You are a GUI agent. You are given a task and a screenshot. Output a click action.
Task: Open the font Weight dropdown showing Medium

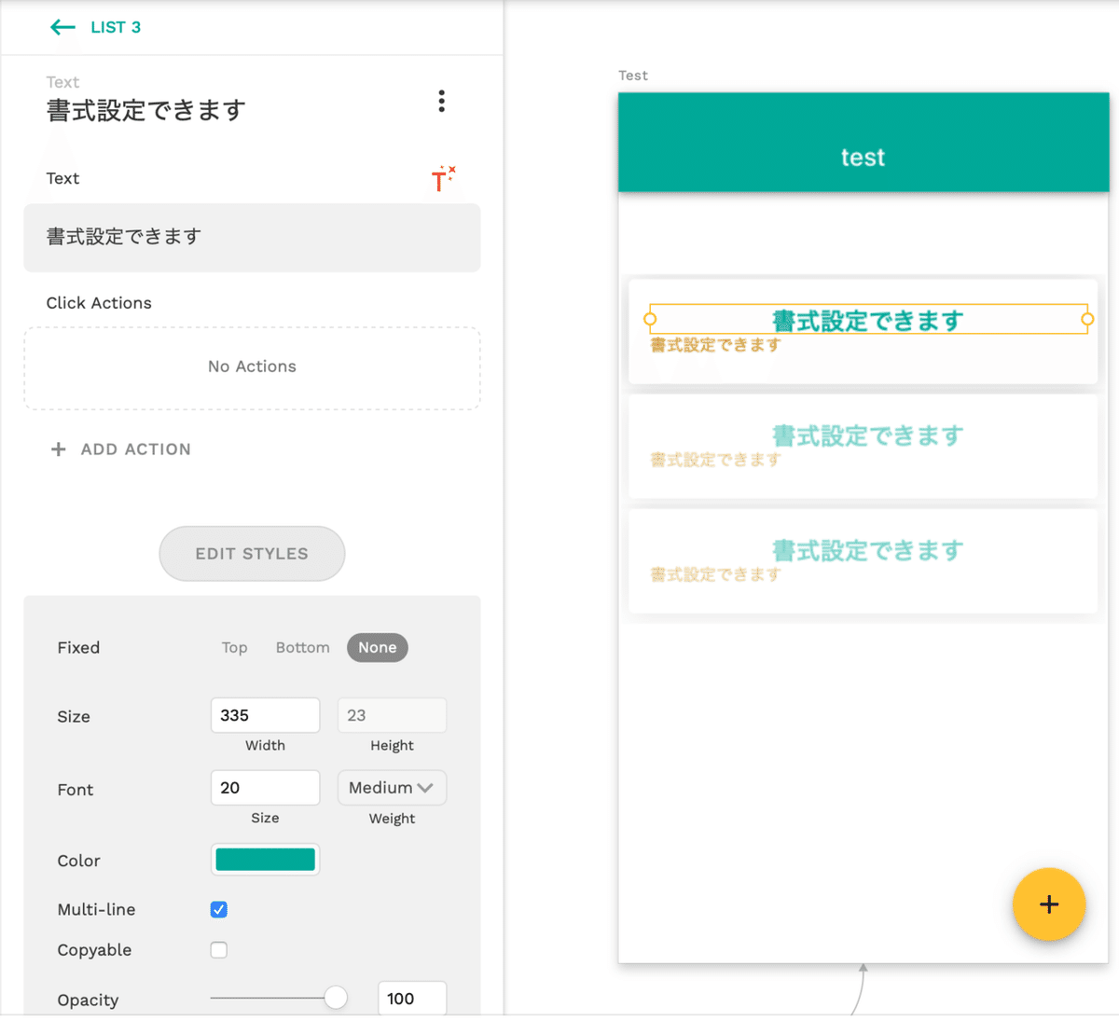click(392, 787)
